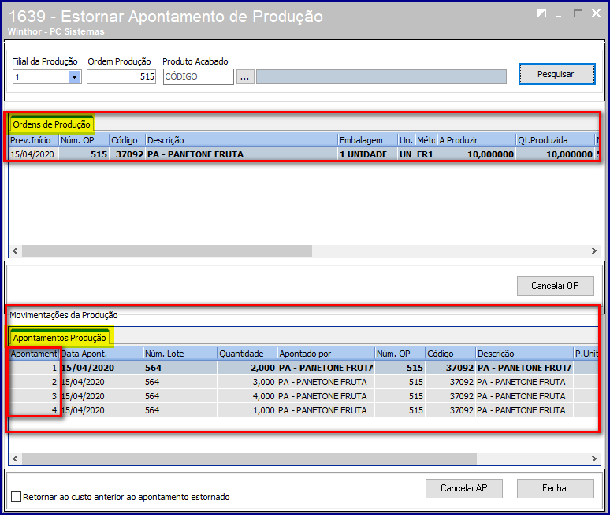Viewport: 610px width, 515px height.
Task: Click the Fechar button
Action: click(555, 488)
